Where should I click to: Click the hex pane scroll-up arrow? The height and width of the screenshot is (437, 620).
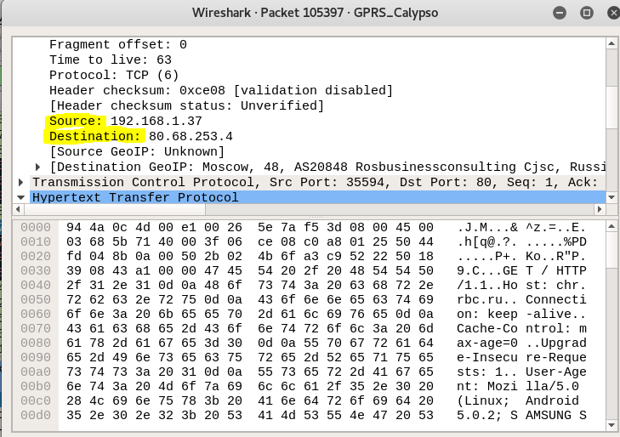coord(611,226)
